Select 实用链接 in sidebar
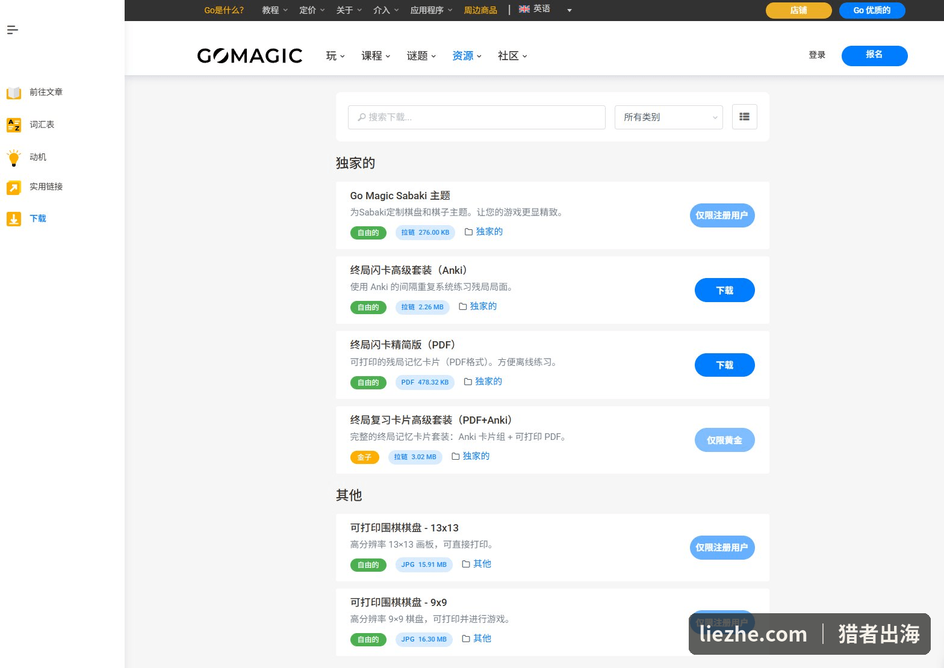The height and width of the screenshot is (668, 944). [x=46, y=187]
